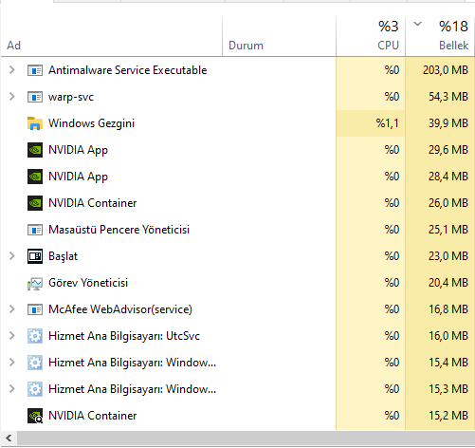Expand the Başlat process group
Screen dimensions: 475x448
coord(11,256)
